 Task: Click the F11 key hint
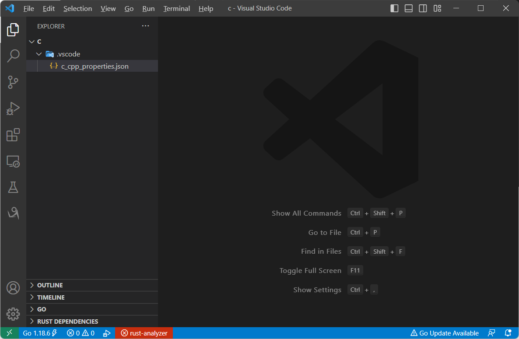click(355, 270)
